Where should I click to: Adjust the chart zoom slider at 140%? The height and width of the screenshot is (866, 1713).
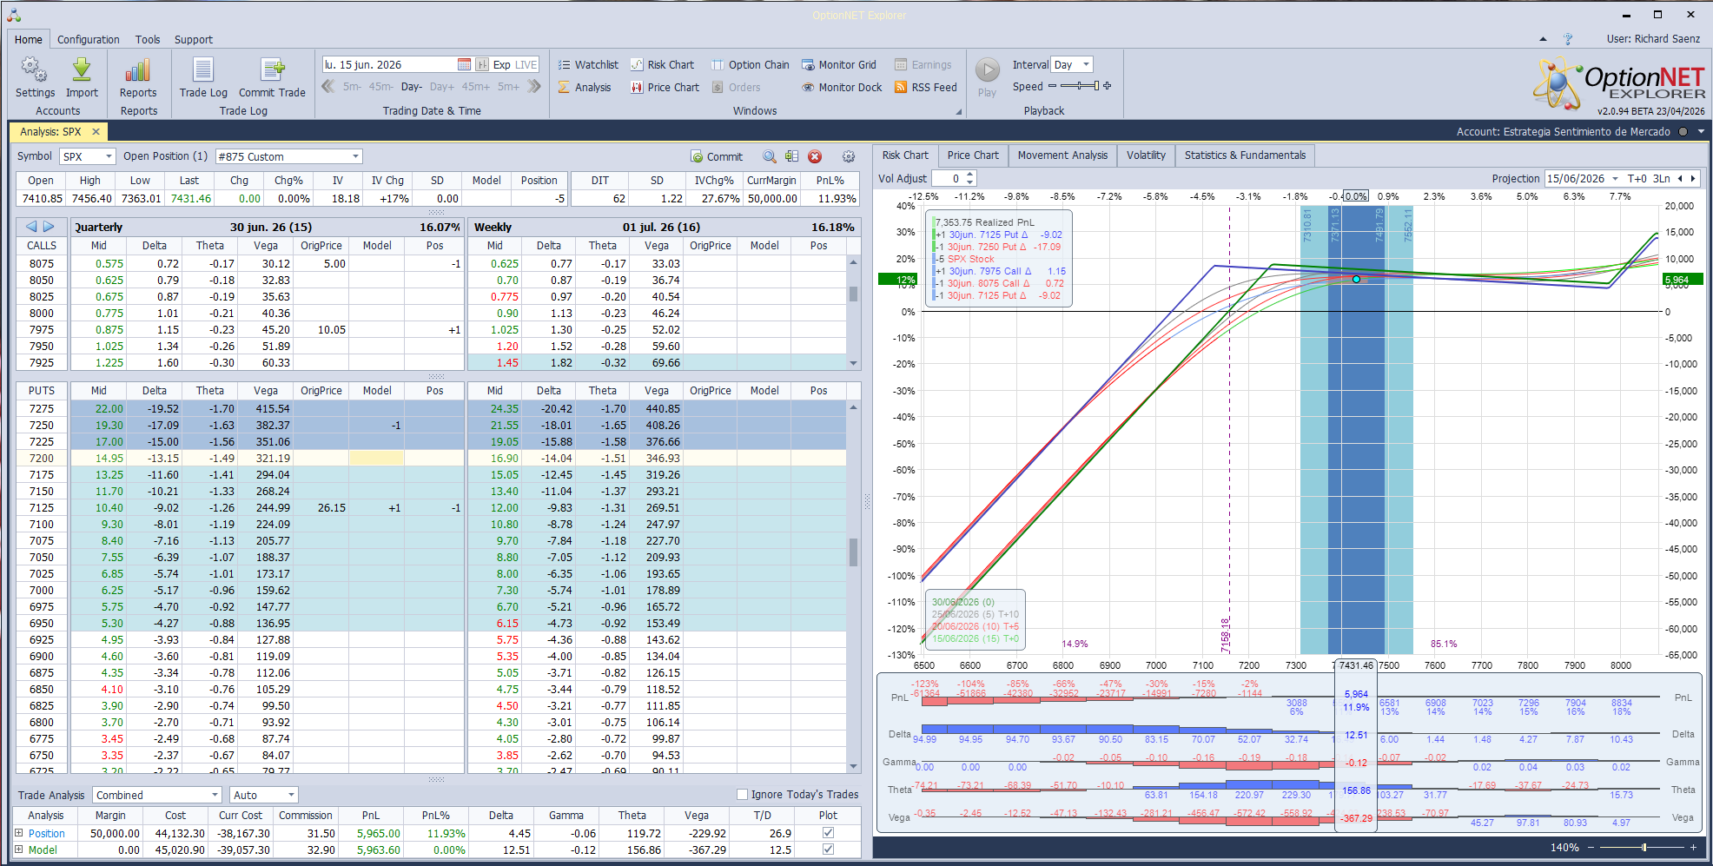pyautogui.click(x=1643, y=847)
